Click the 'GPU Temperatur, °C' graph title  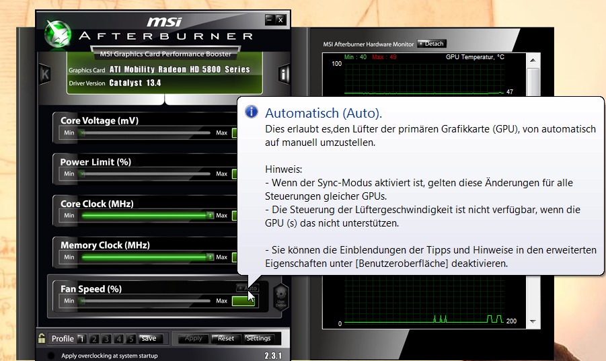pyautogui.click(x=475, y=57)
